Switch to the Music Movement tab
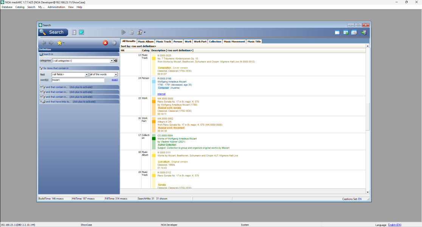The image size is (422, 227). tap(234, 42)
